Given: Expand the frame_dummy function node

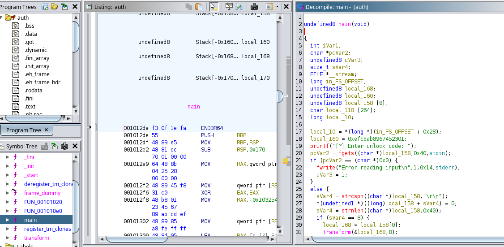Looking at the screenshot, I should pos(8,193).
